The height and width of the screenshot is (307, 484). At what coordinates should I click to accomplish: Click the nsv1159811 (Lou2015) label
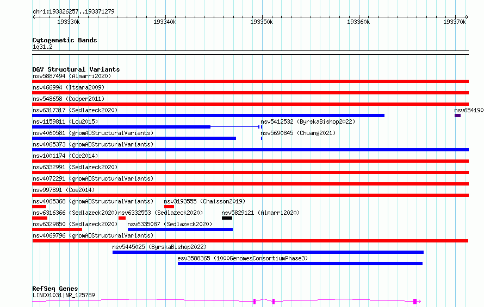pyautogui.click(x=65, y=121)
